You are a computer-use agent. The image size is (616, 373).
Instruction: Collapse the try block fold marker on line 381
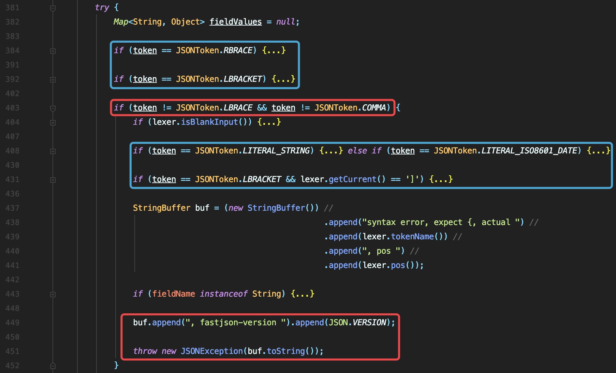point(53,8)
